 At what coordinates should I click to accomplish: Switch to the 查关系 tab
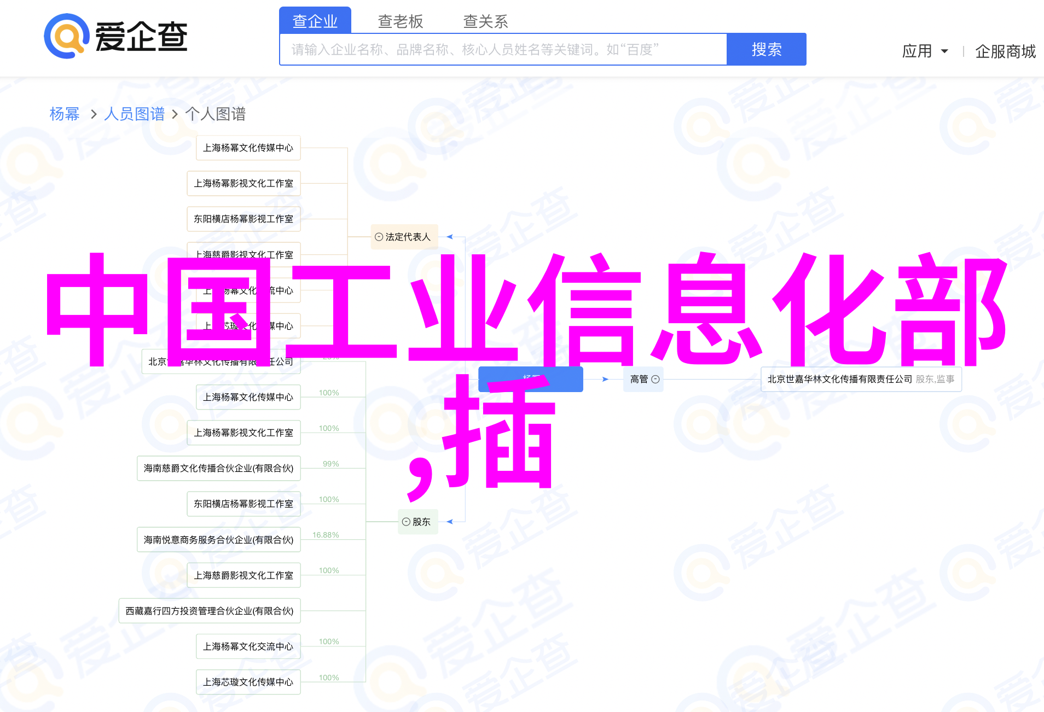[x=486, y=21]
